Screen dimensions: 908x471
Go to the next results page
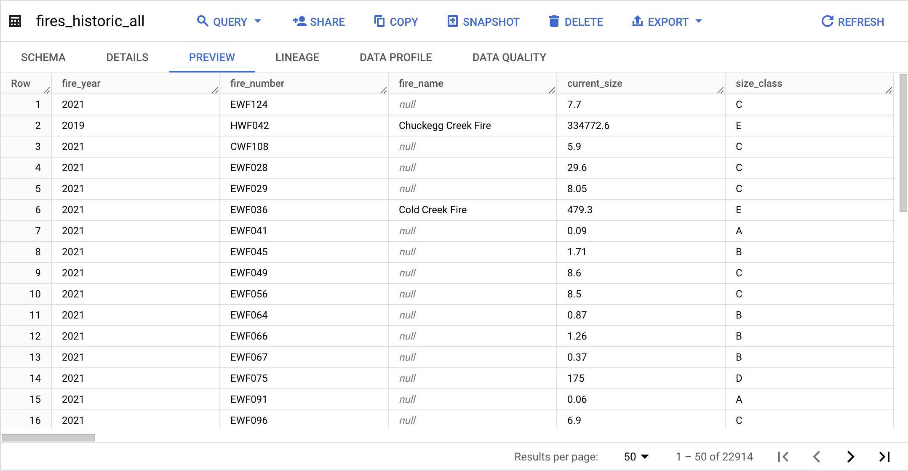(x=851, y=457)
